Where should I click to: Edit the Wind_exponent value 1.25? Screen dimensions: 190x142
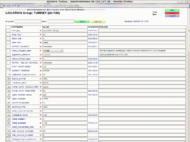pyautogui.click(x=65, y=123)
